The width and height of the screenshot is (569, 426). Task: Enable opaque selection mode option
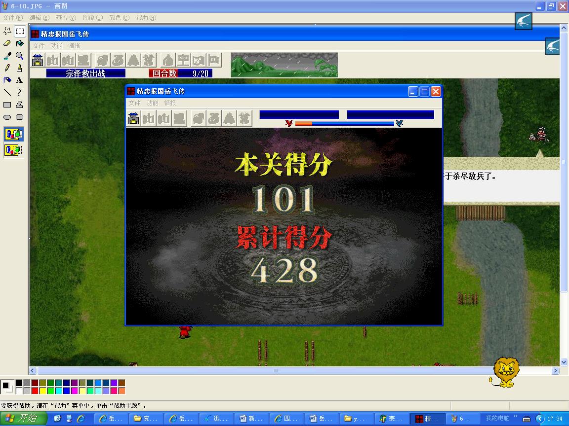pos(14,135)
